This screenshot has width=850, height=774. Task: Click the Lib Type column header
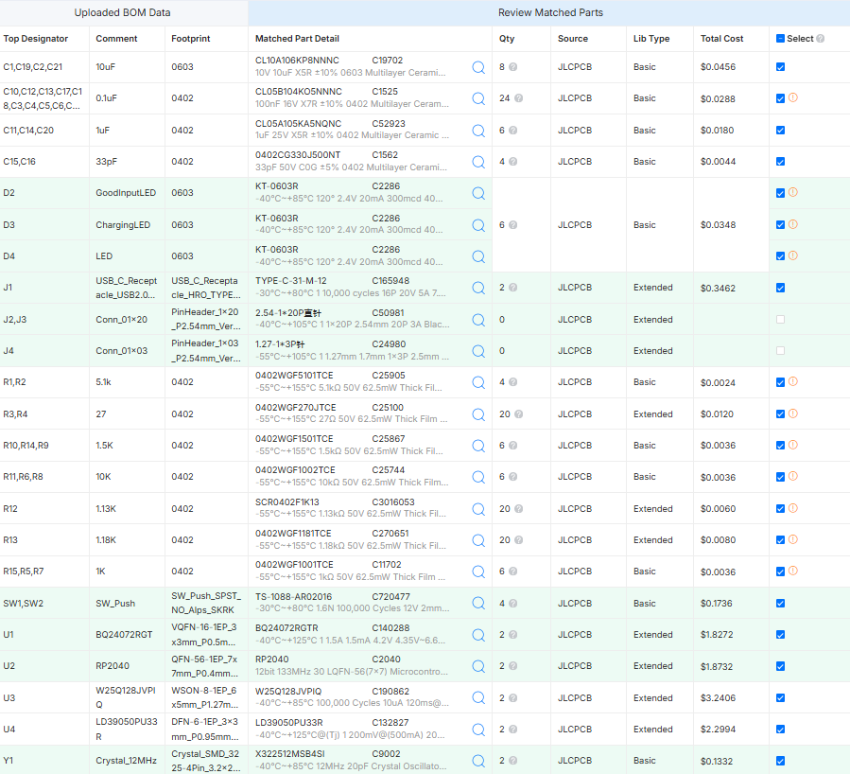pos(651,39)
